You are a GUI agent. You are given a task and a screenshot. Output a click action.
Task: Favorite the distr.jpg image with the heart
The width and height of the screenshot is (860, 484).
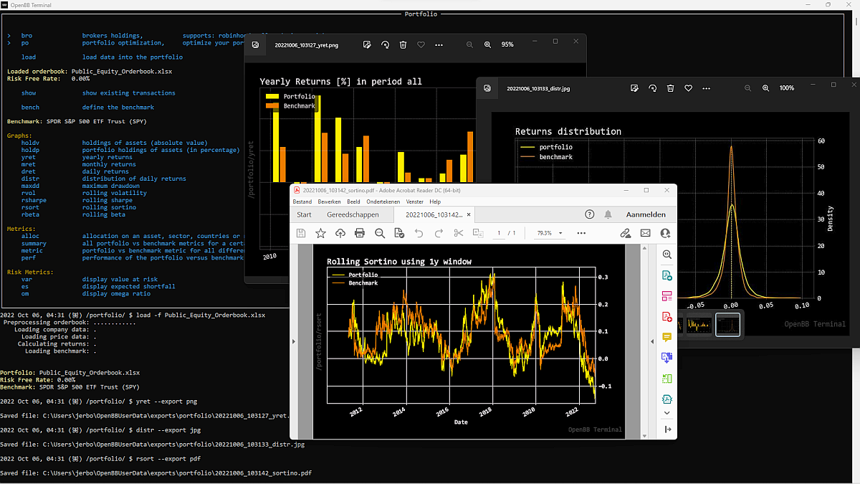(x=688, y=87)
